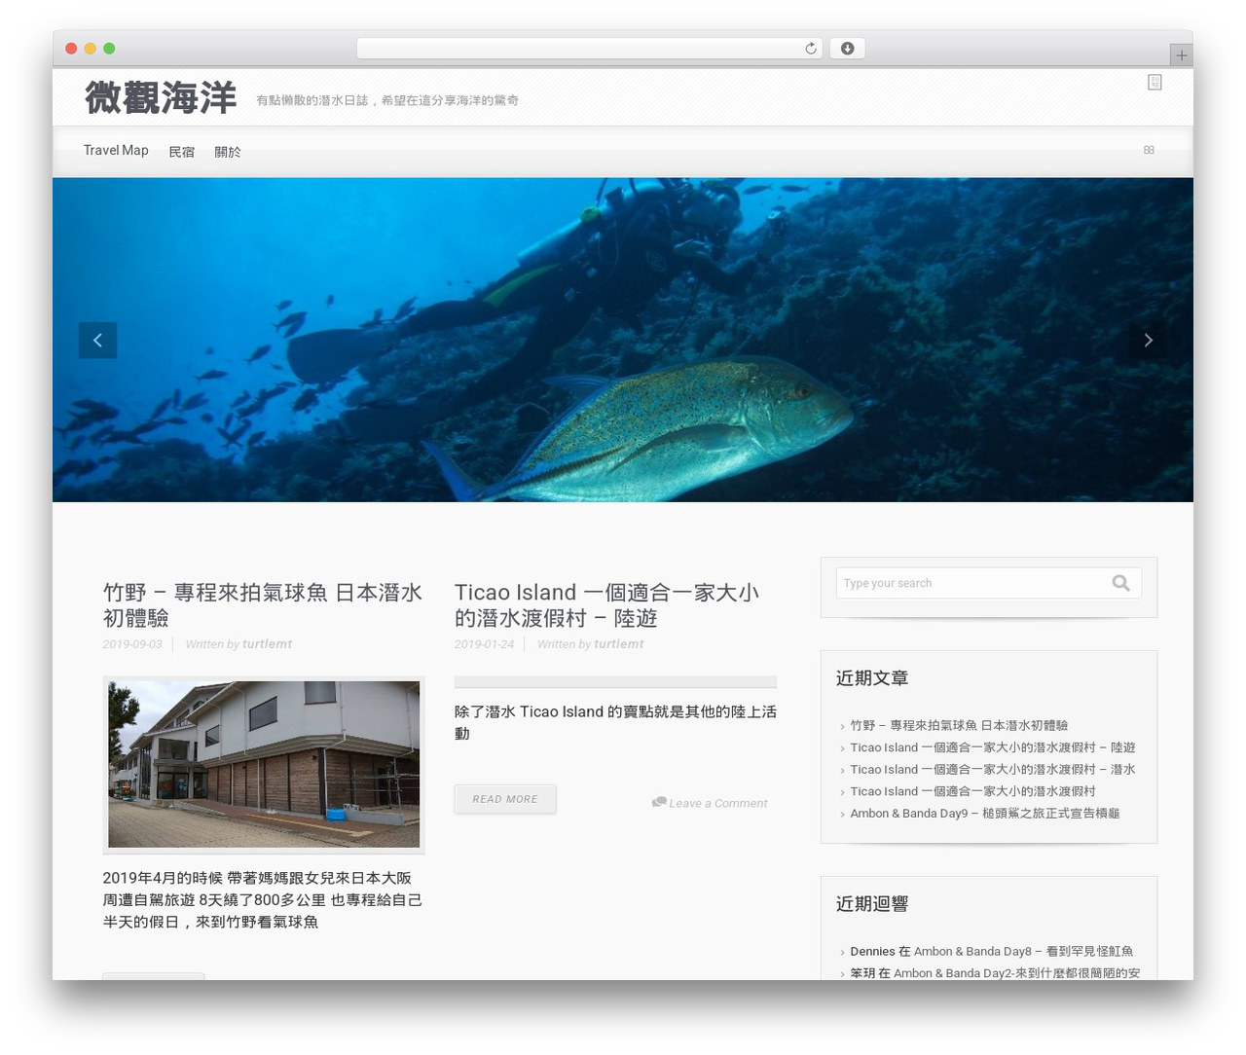Click the document icon at header top right
Image resolution: width=1246 pixels, height=1055 pixels.
(x=1154, y=83)
